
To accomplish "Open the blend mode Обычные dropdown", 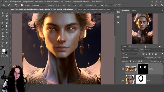I will pos(133,57).
